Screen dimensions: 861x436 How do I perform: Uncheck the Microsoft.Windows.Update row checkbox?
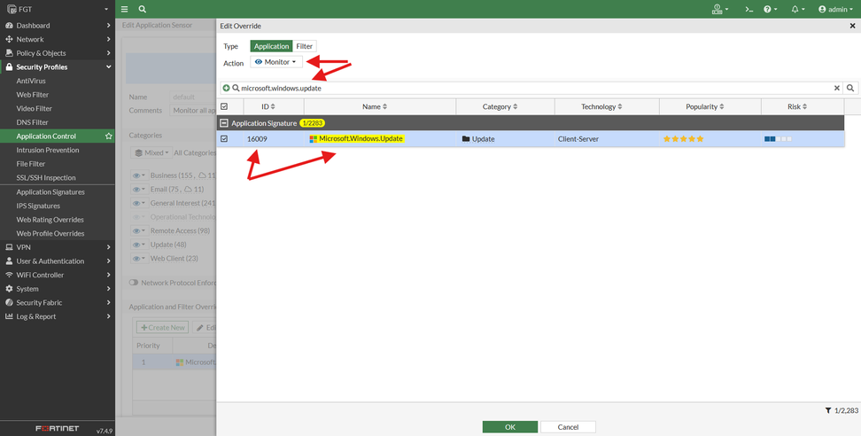click(224, 139)
